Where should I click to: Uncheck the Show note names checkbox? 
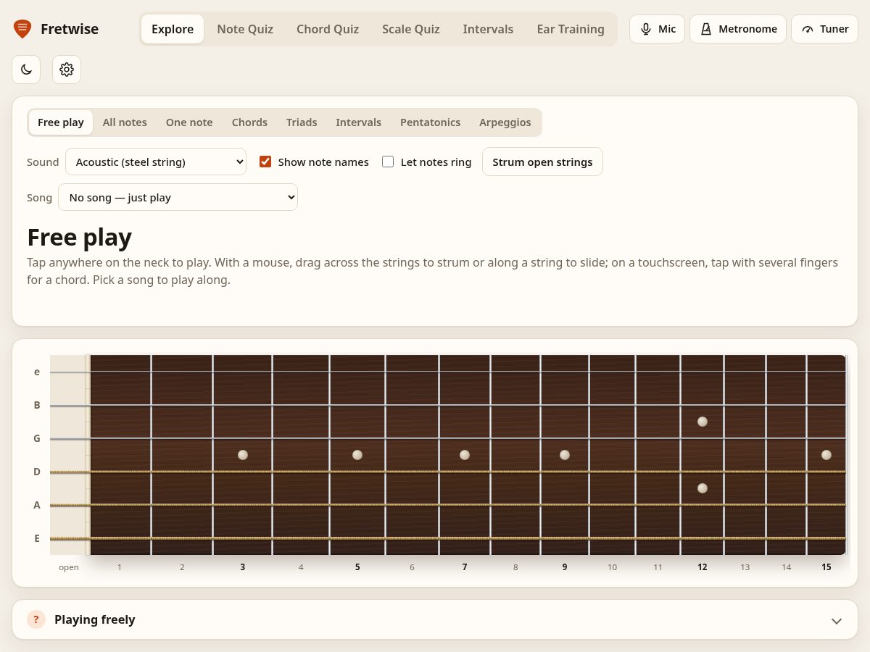click(x=265, y=162)
